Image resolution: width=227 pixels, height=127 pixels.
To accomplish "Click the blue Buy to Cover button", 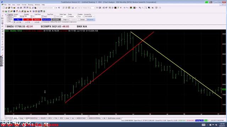I will coord(46,19).
